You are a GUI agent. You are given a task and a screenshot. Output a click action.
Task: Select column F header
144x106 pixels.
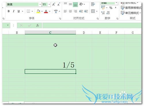click(x=116, y=33)
